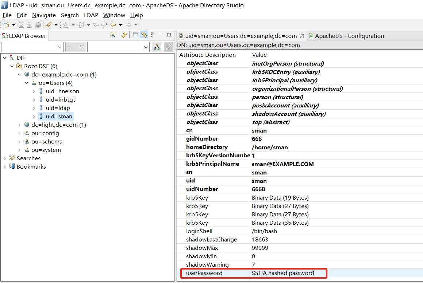Click the quick search scope button
Screen dimensions: 423x283
pyautogui.click(x=157, y=47)
